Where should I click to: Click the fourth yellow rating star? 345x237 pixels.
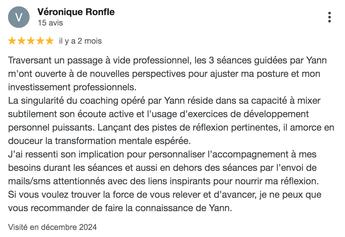coord(40,41)
